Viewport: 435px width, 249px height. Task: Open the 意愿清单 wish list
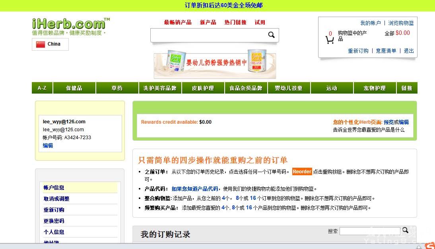coord(386,51)
